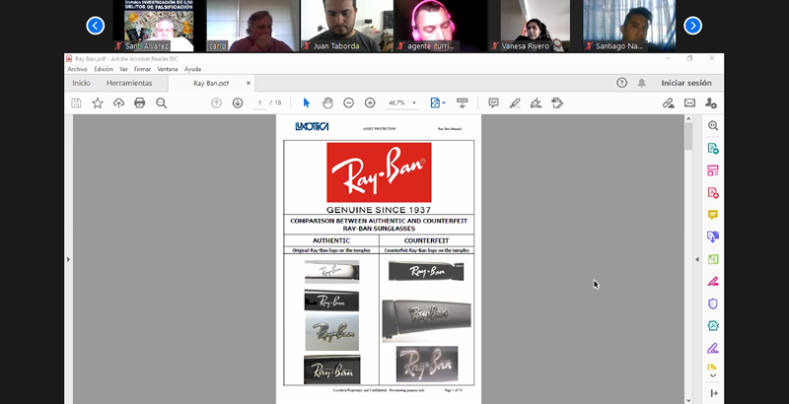
Task: Open yellow Comment tool in side pane
Action: [713, 215]
